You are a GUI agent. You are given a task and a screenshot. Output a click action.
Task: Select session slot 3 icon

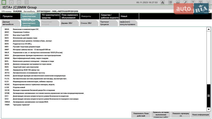pyautogui.click(x=19, y=2)
